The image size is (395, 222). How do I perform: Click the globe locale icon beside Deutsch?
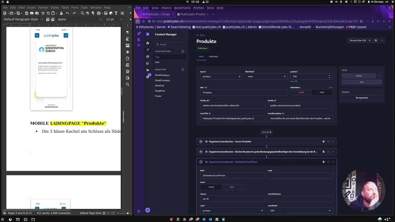[x=376, y=40]
